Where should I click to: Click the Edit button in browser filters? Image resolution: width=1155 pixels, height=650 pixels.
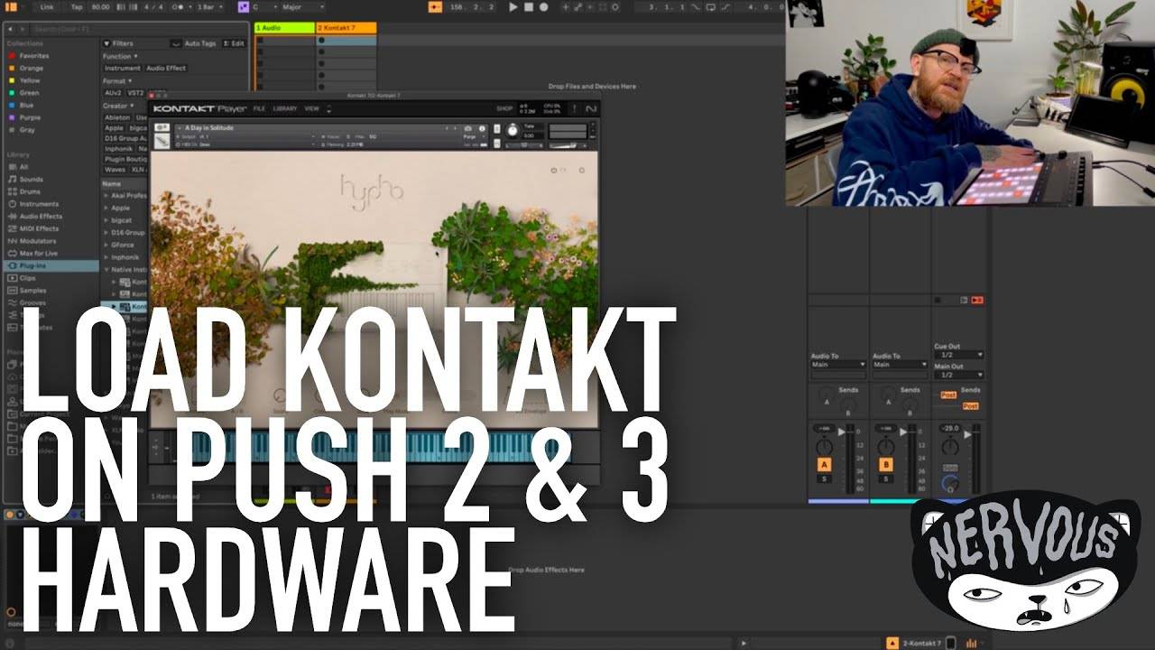coord(235,43)
